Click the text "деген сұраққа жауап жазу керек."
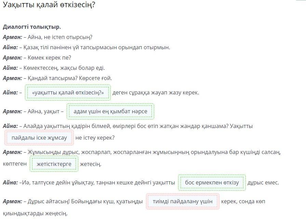 pos(156,92)
